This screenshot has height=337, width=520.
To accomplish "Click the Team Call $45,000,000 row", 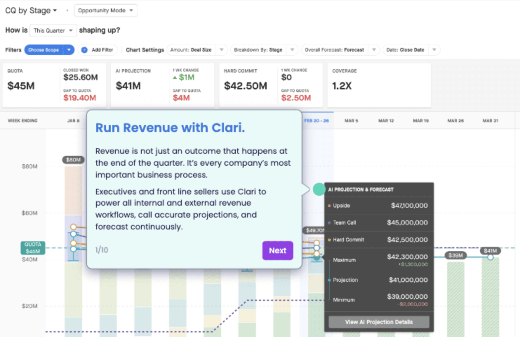I will [x=379, y=222].
